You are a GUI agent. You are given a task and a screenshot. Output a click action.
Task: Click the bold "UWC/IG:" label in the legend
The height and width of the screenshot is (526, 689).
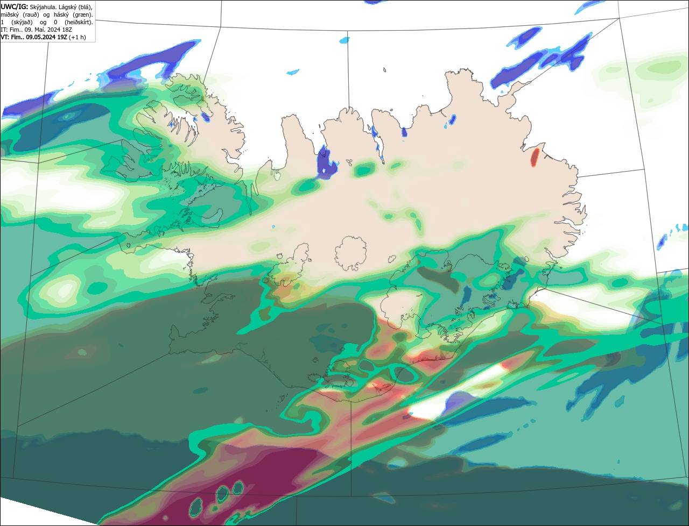pyautogui.click(x=15, y=7)
